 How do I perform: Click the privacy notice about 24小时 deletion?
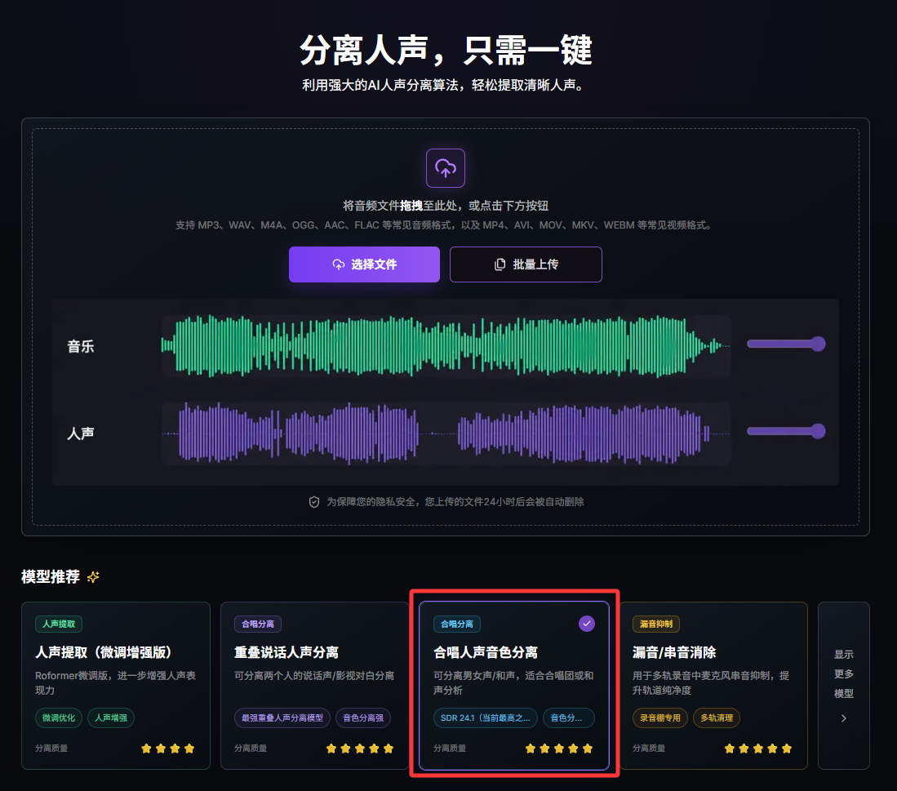(x=455, y=502)
